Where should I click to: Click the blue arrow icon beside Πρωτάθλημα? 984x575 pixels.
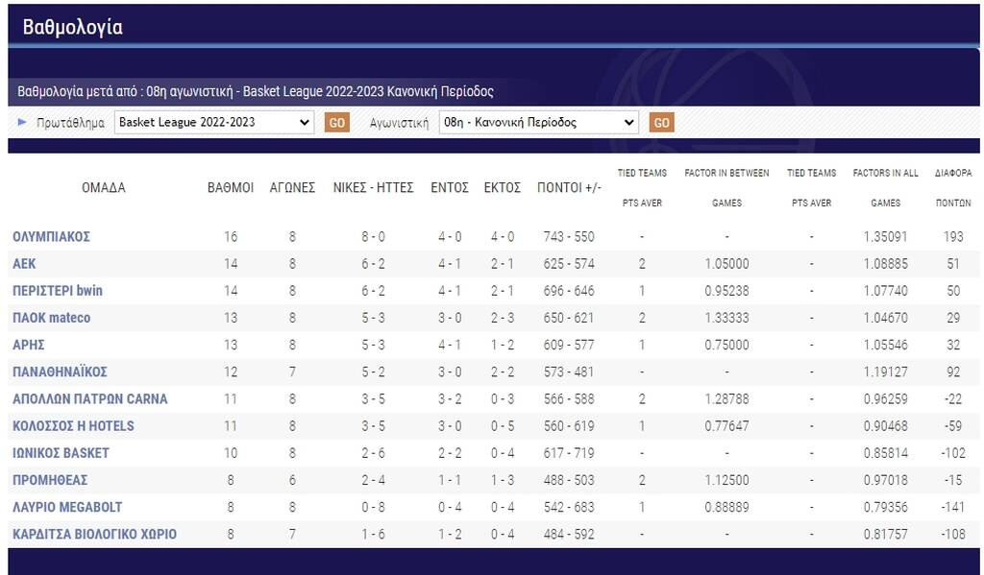20,122
